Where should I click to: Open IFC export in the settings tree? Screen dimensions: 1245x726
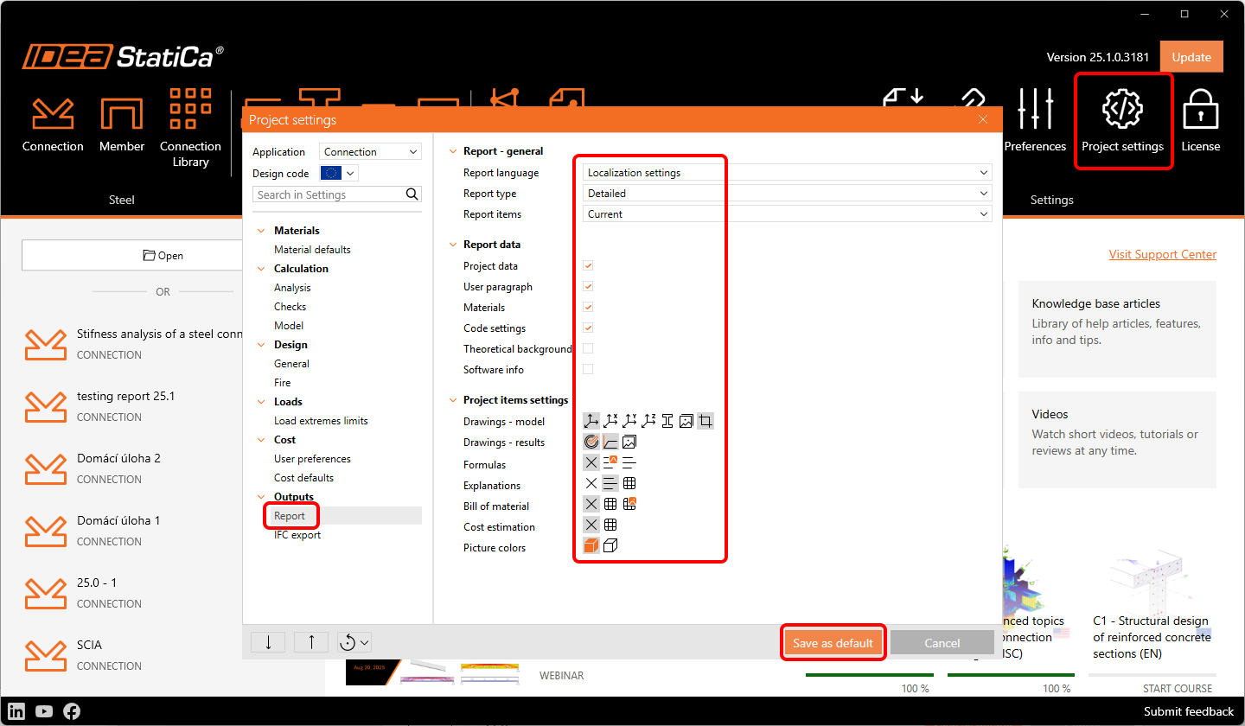(x=297, y=535)
